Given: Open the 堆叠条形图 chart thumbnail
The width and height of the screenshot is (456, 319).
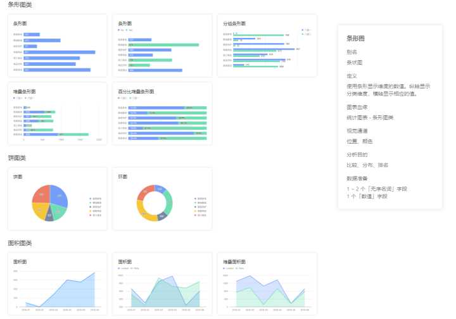Looking at the screenshot, I should [57, 113].
